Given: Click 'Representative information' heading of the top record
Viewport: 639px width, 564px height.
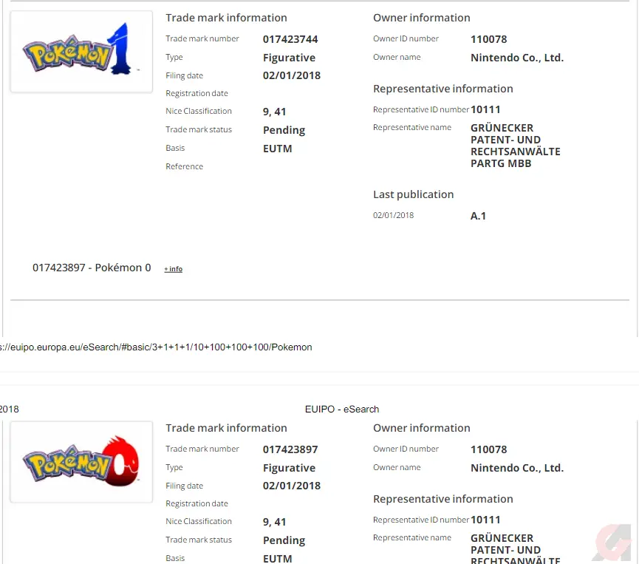Looking at the screenshot, I should [x=443, y=89].
